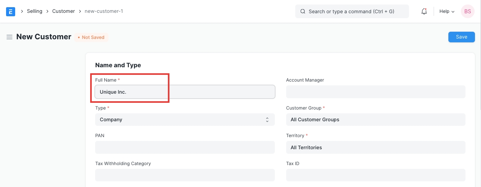Toggle the sidebar with the hamburger icon
The width and height of the screenshot is (481, 187).
point(9,37)
